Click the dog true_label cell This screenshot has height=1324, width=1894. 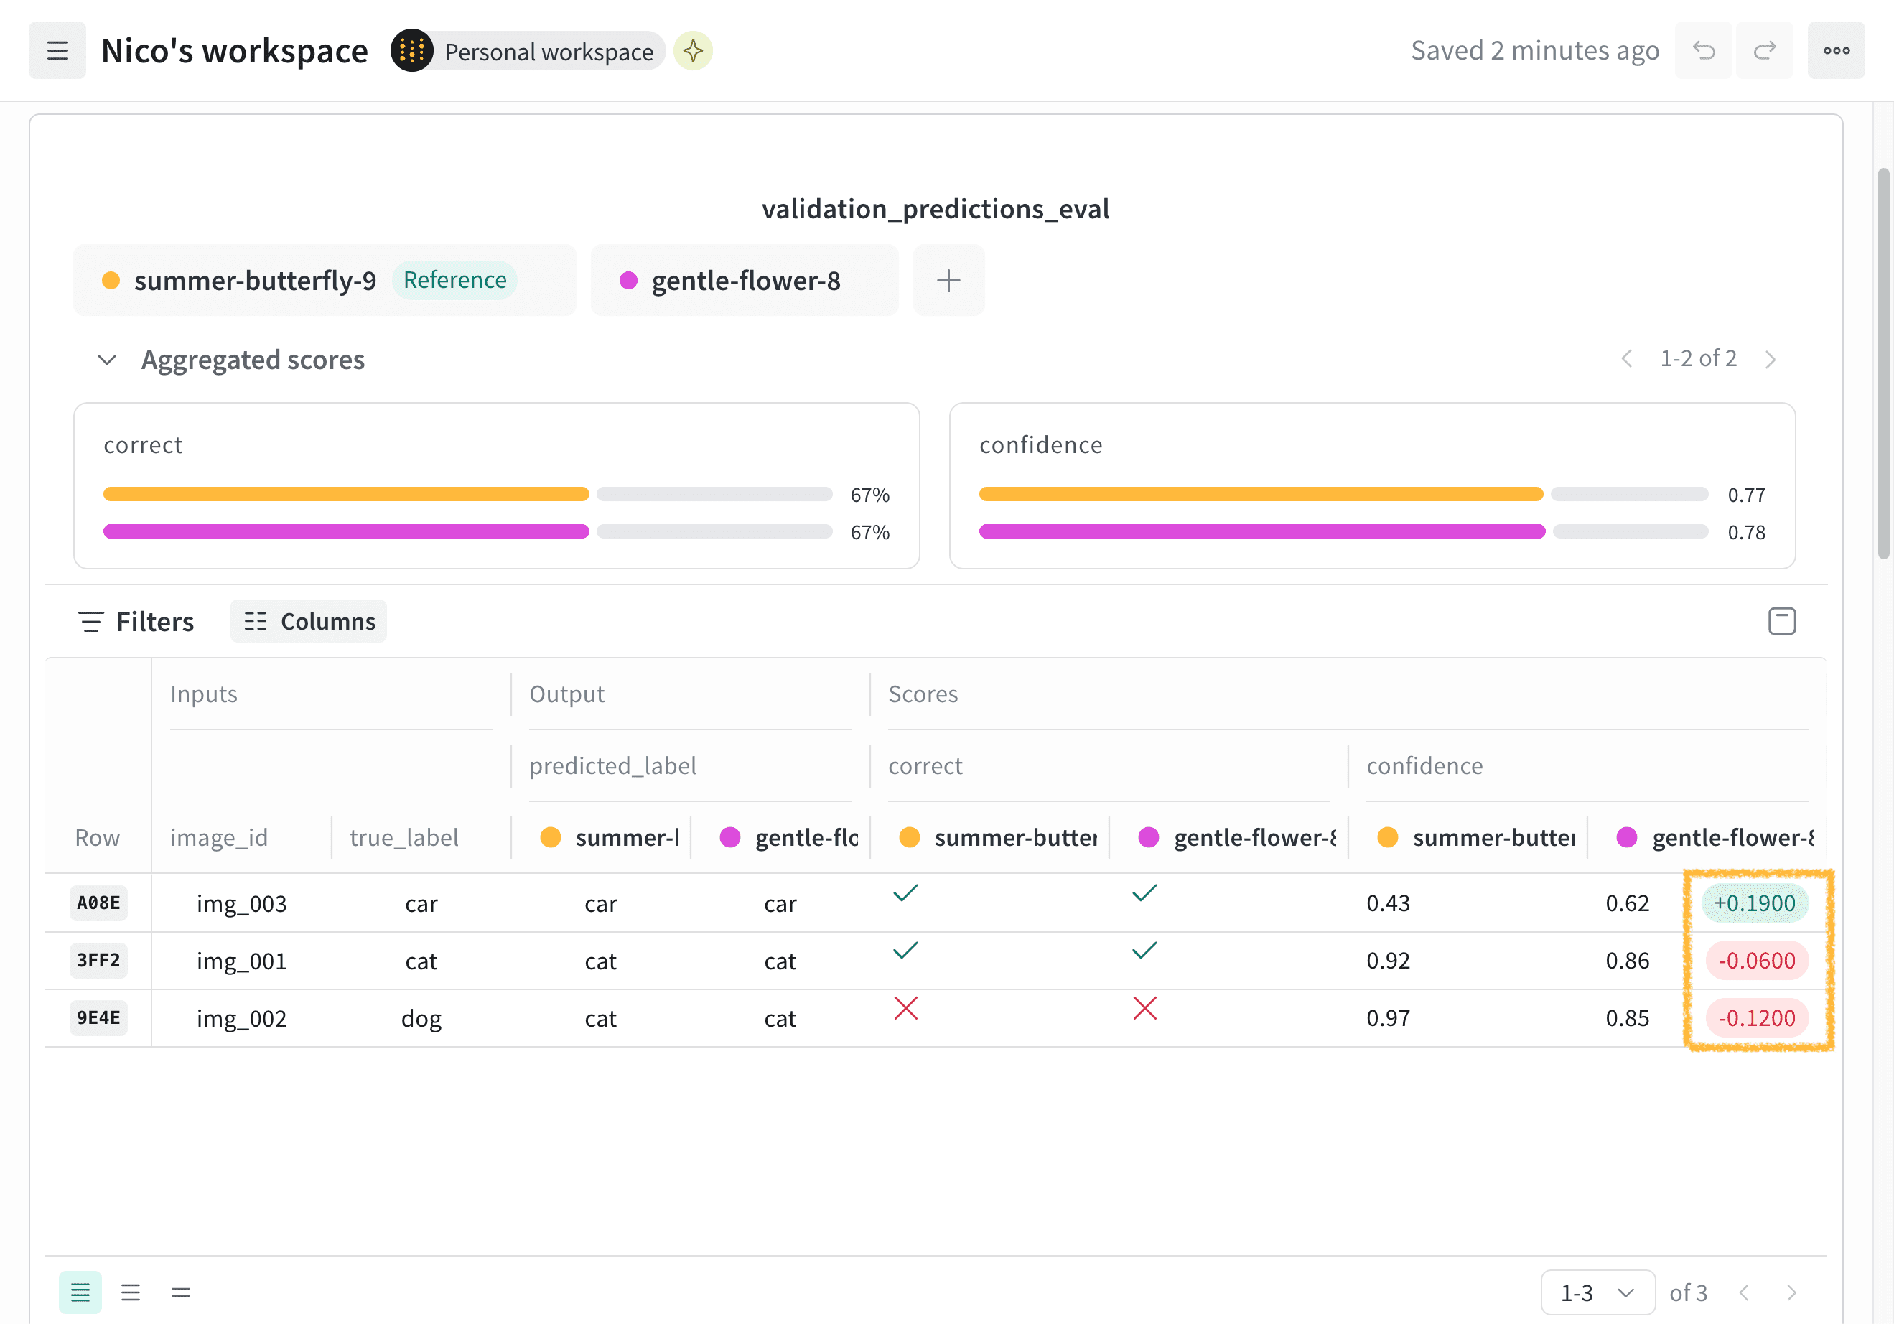click(x=421, y=1020)
